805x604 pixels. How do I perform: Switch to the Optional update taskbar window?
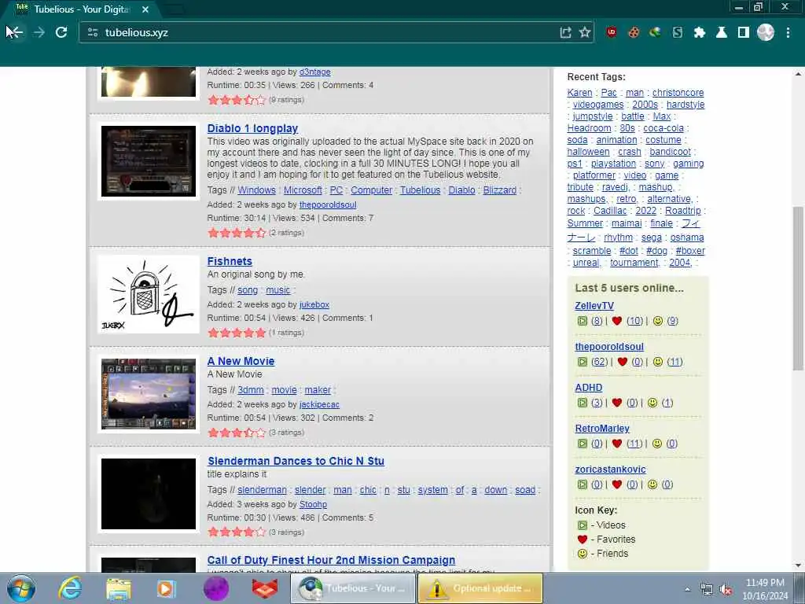point(480,588)
